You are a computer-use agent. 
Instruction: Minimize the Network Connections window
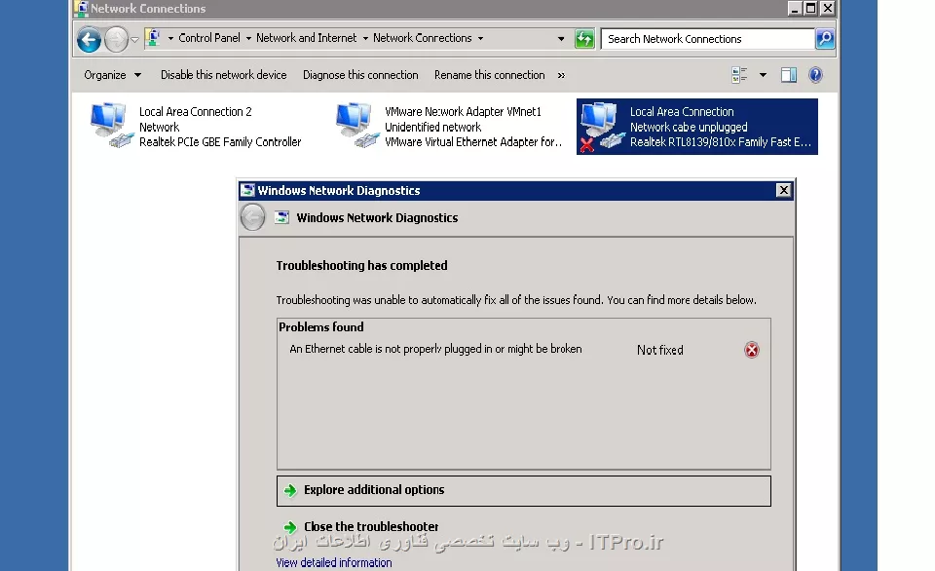pyautogui.click(x=794, y=9)
